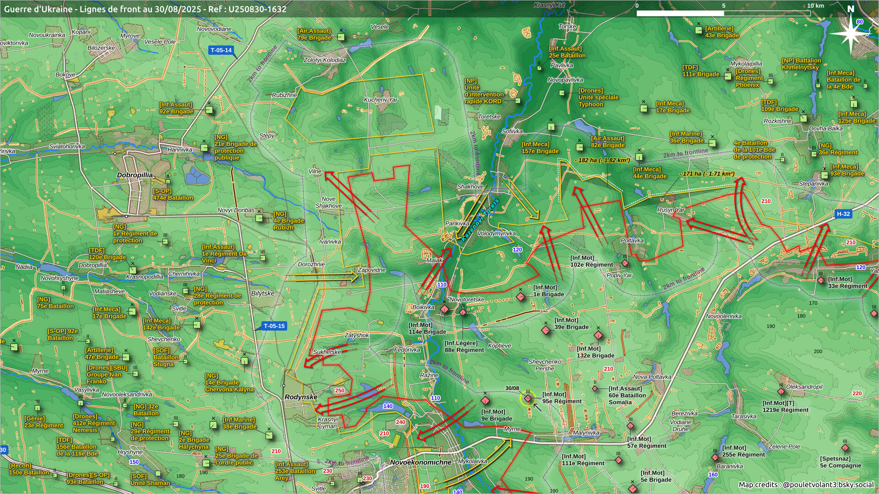Click the 92e Brigade Inf.Assaut unit icon
This screenshot has height=494, width=879.
209,110
